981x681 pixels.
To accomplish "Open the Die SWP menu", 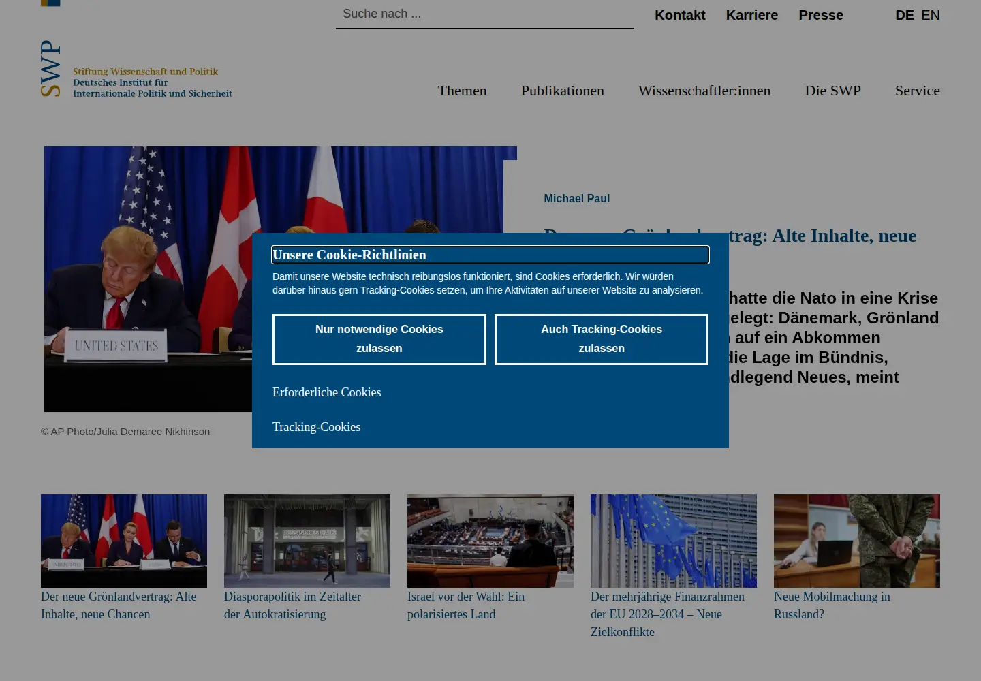I will coord(832,91).
